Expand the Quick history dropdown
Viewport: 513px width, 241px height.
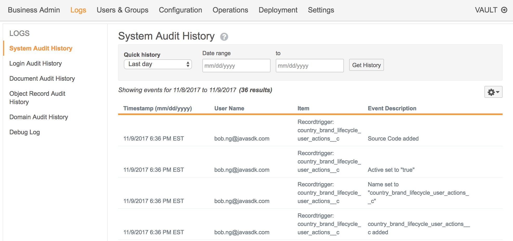pos(157,64)
